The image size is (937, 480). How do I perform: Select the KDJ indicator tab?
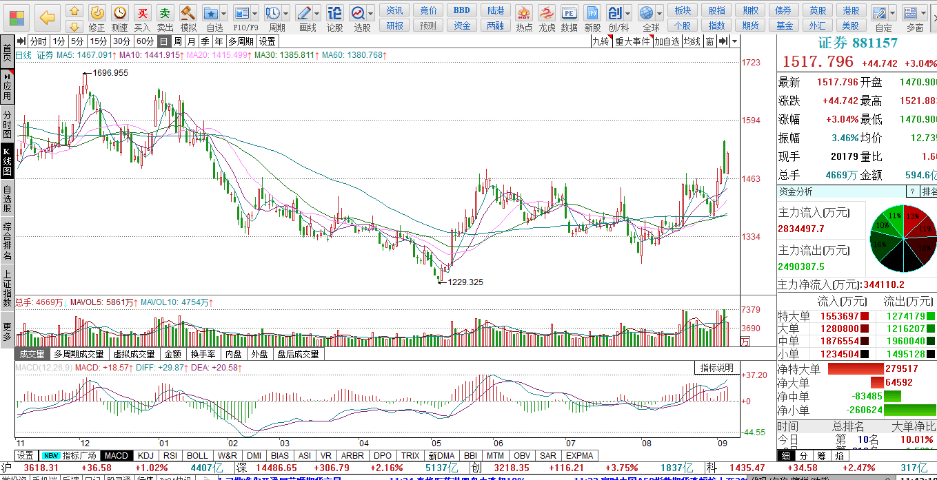145,456
